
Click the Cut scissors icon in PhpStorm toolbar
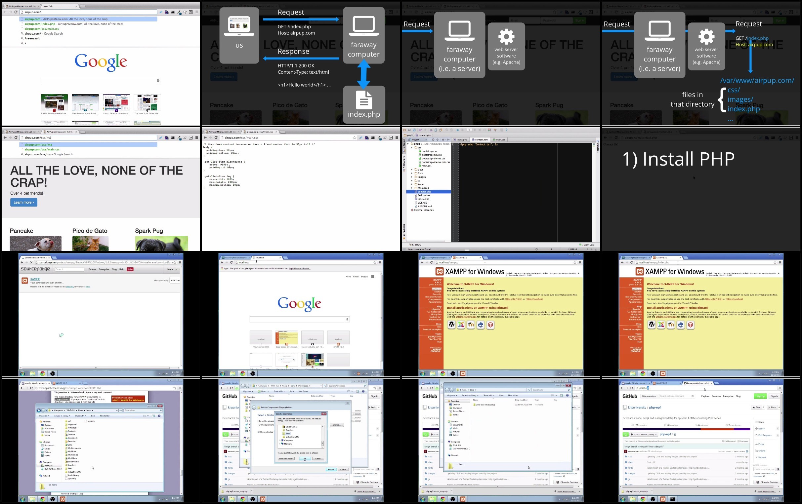point(431,130)
